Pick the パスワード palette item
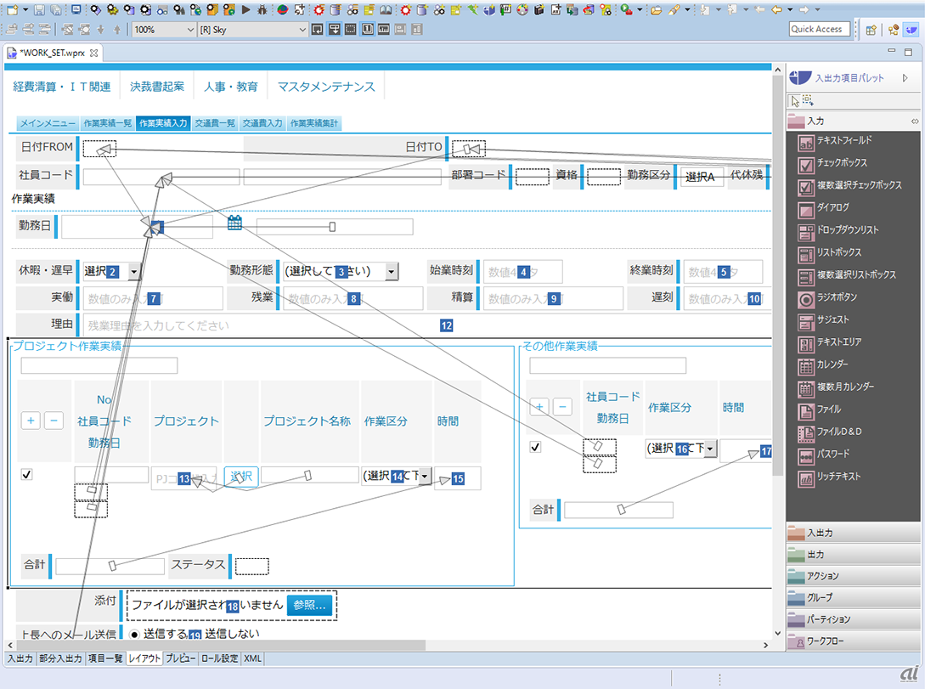The height and width of the screenshot is (689, 925). [834, 455]
